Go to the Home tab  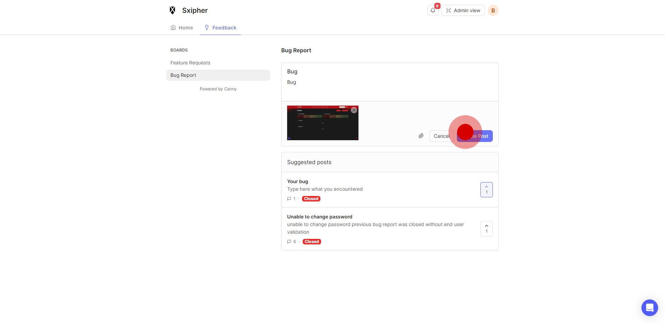[x=182, y=28]
